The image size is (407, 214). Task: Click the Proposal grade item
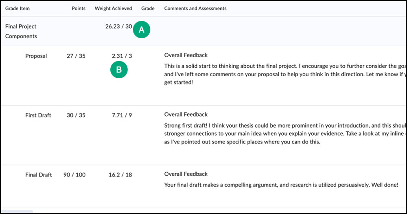coord(36,56)
